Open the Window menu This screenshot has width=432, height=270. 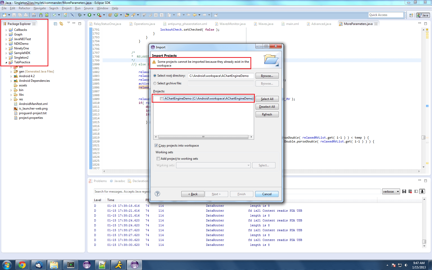point(103,8)
